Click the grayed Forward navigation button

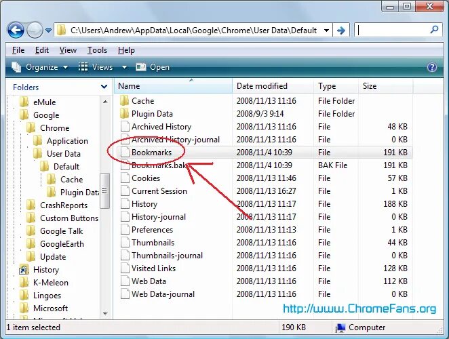coord(35,30)
